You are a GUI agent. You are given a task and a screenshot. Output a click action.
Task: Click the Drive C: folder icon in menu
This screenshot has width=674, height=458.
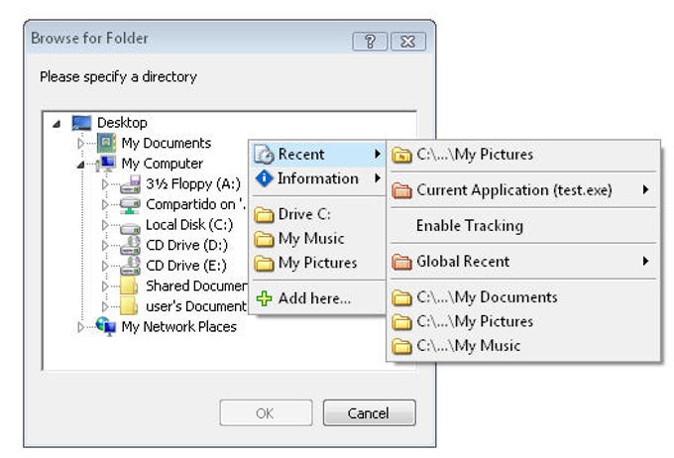click(264, 214)
